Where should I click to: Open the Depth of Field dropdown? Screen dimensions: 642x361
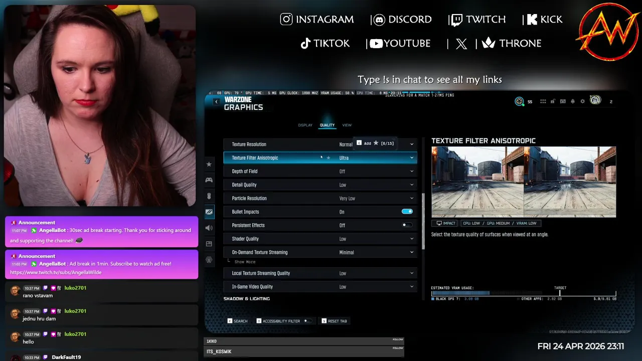coord(320,171)
